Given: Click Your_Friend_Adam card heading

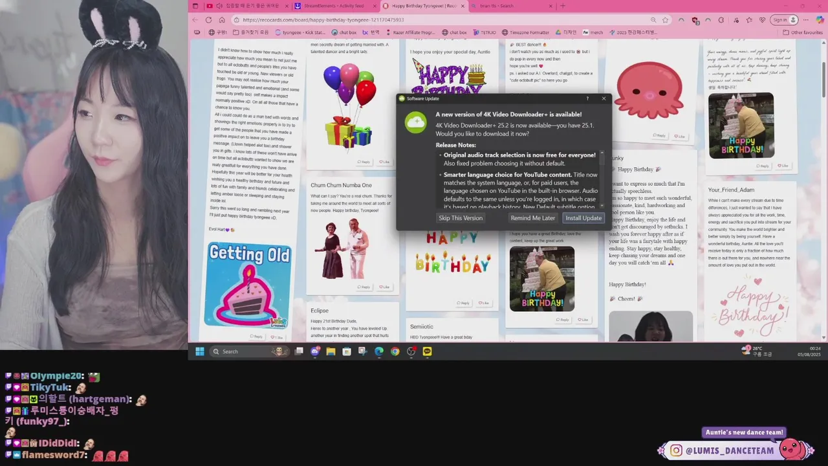Looking at the screenshot, I should click(x=731, y=190).
